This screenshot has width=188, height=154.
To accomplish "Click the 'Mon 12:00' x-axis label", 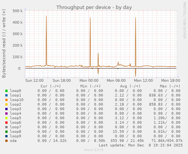I will coord(143,81).
